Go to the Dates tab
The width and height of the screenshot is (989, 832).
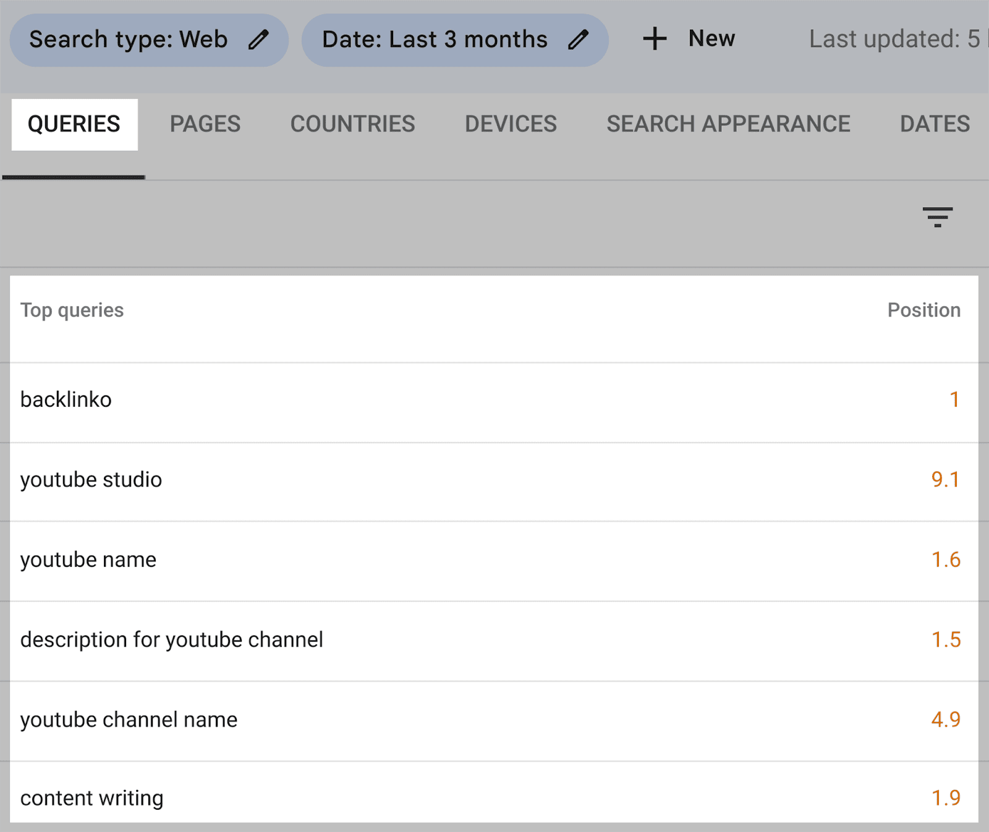click(934, 124)
